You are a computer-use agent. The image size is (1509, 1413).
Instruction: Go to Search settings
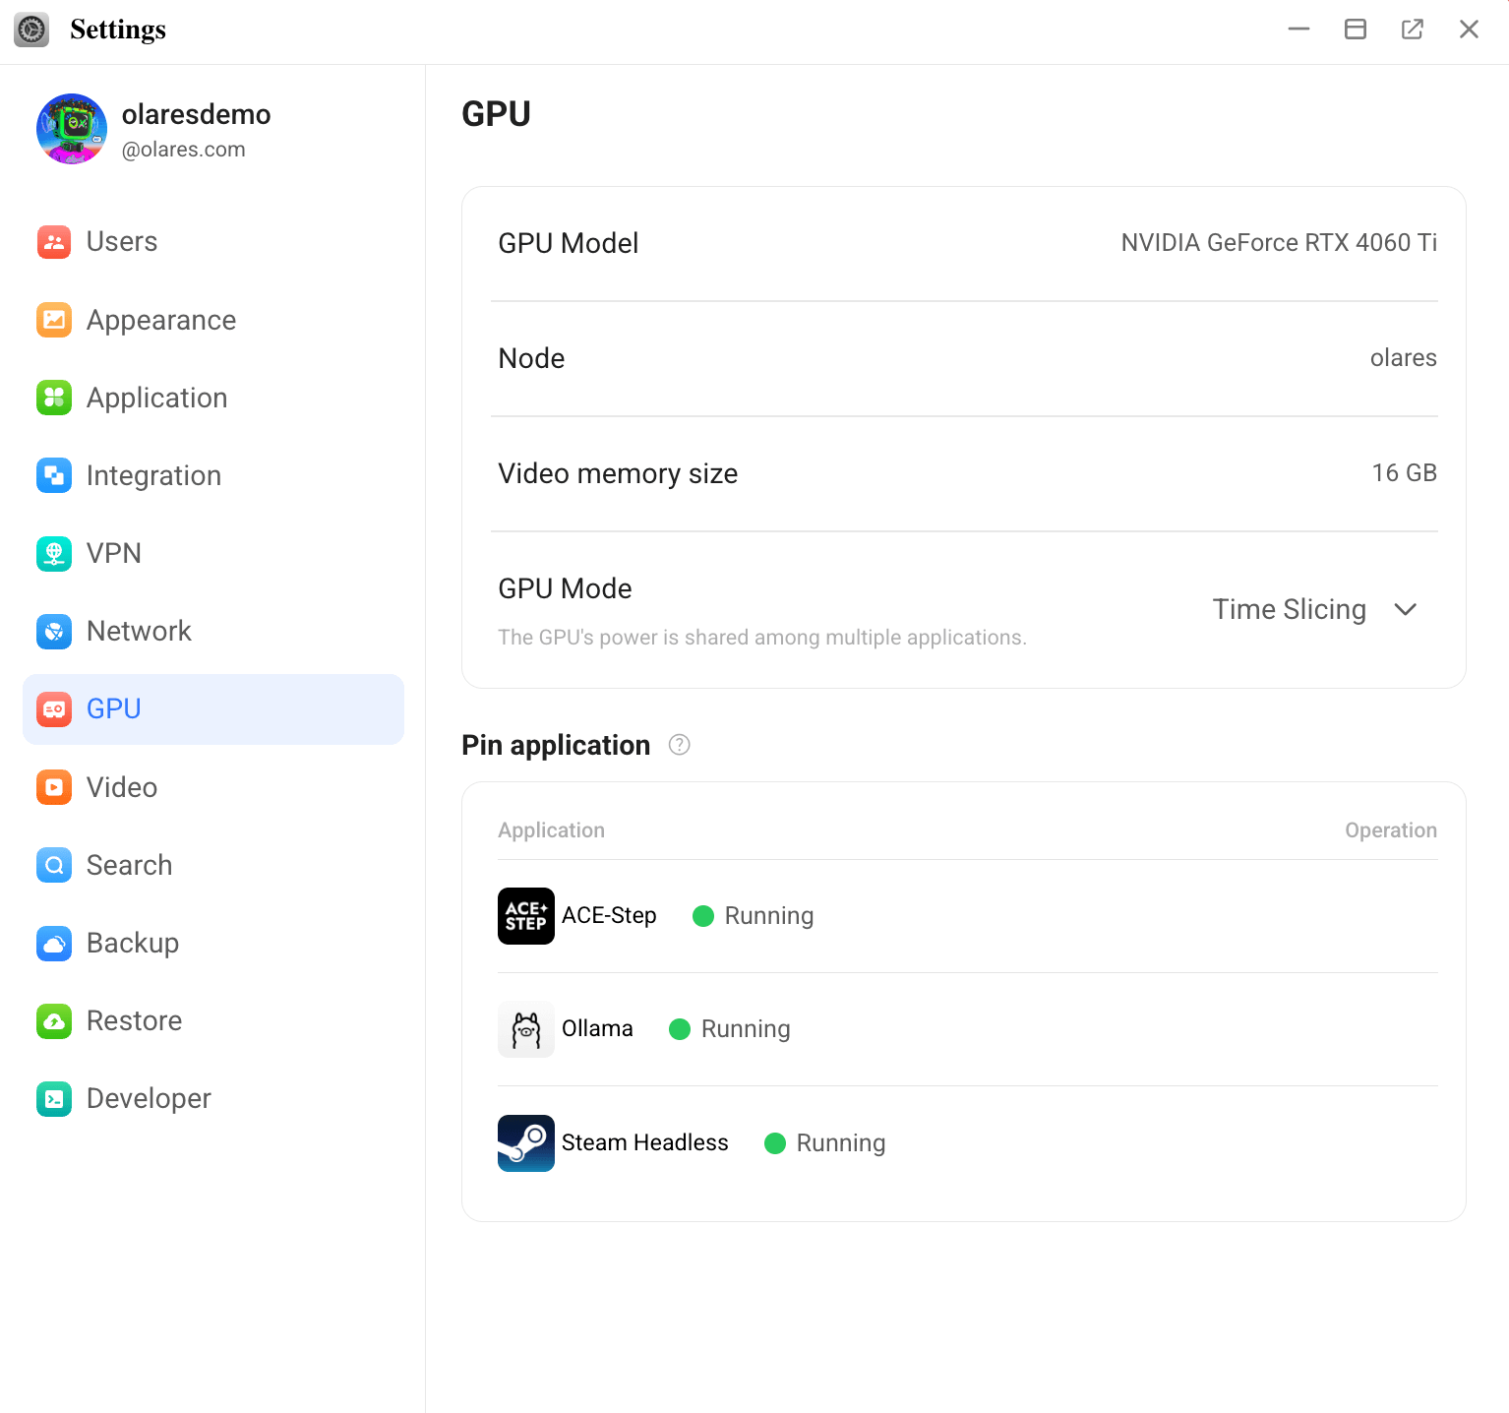(x=129, y=866)
